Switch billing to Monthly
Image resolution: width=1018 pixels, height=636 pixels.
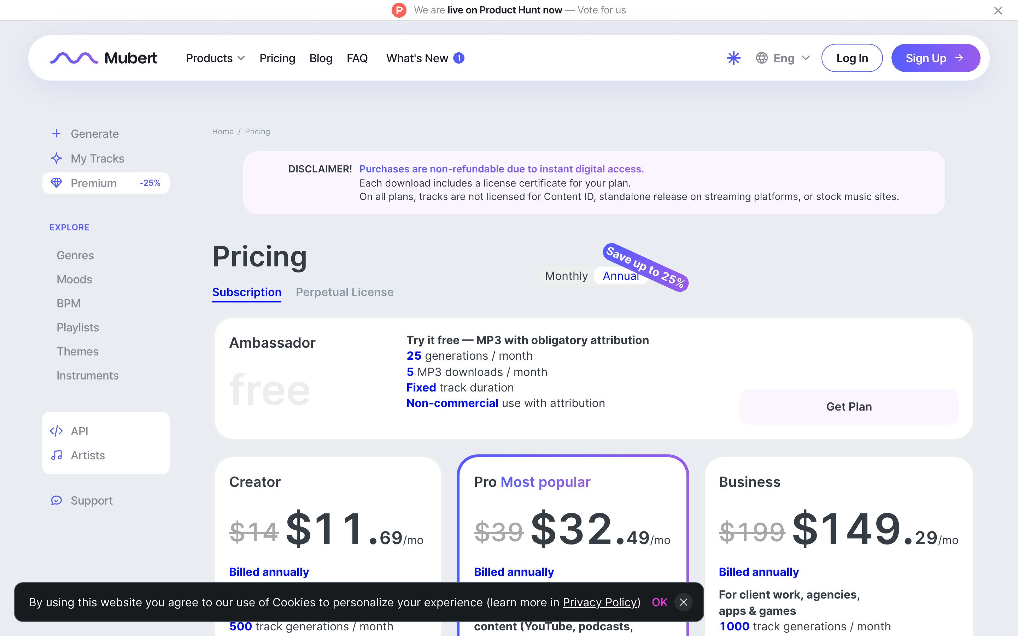click(x=566, y=276)
